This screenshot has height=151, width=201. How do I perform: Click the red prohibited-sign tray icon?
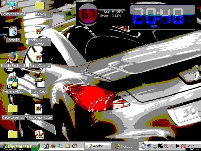166,146
